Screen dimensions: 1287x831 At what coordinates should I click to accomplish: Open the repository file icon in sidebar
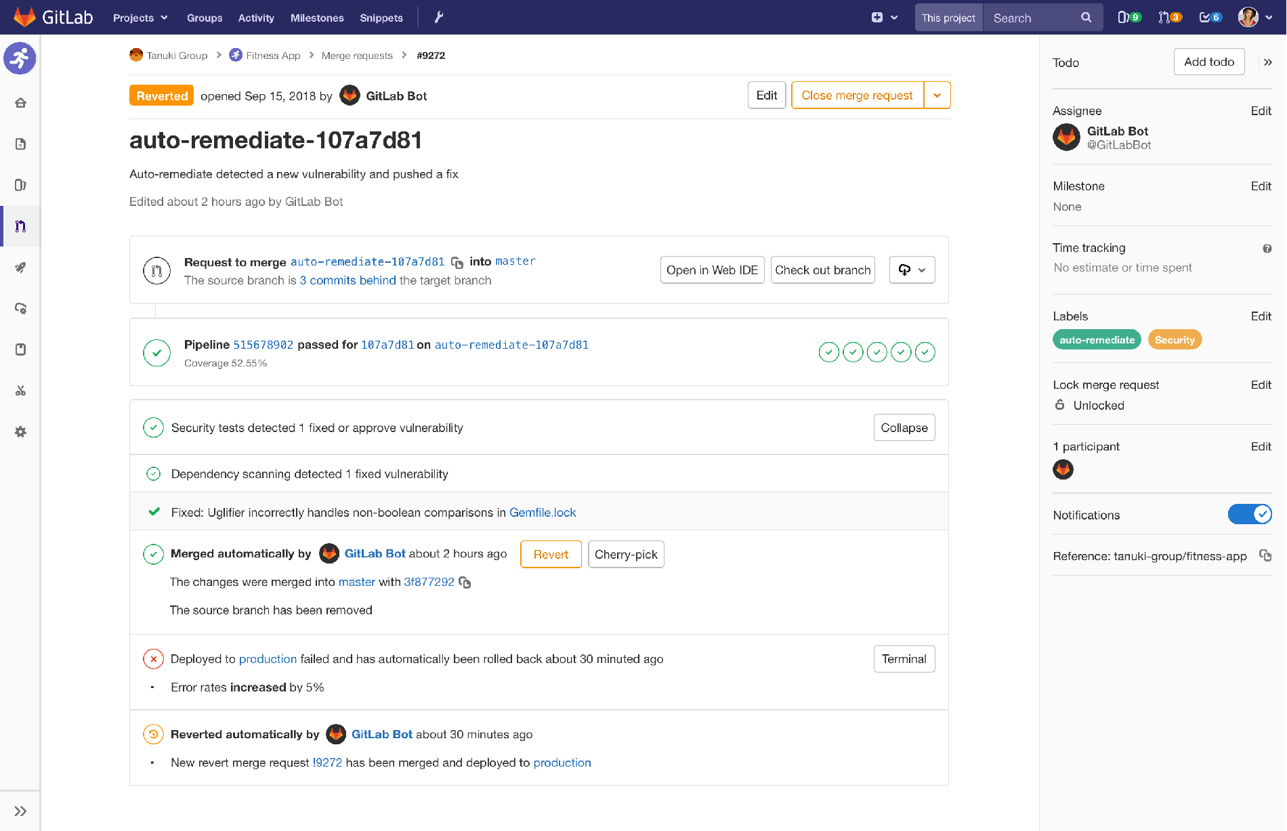click(x=20, y=144)
